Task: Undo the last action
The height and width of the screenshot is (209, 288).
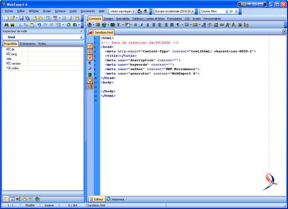Action: [39, 25]
